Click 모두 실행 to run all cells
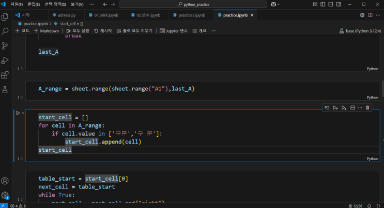The height and width of the screenshot is (208, 384). 77,31
